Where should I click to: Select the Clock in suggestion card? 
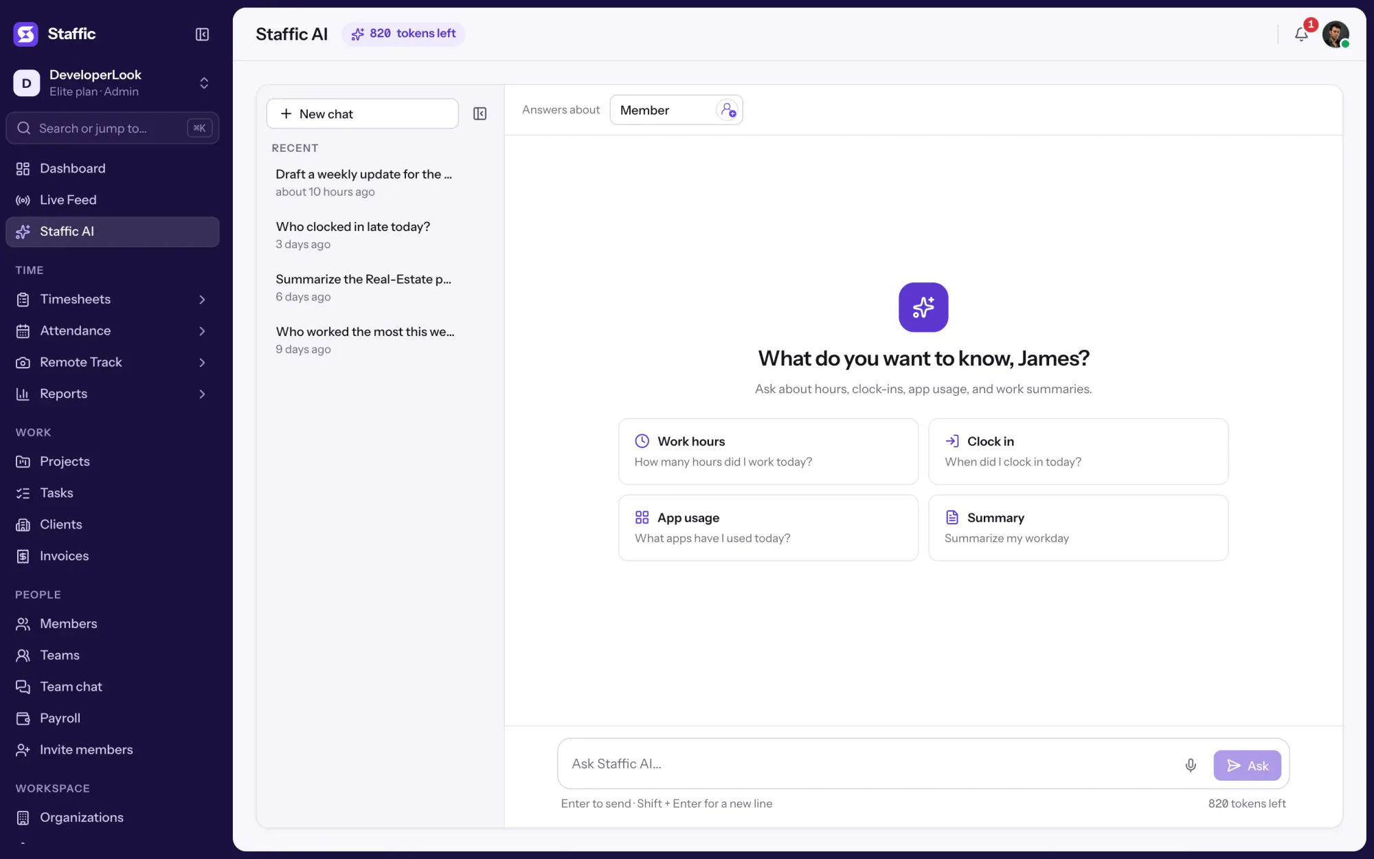(1078, 451)
